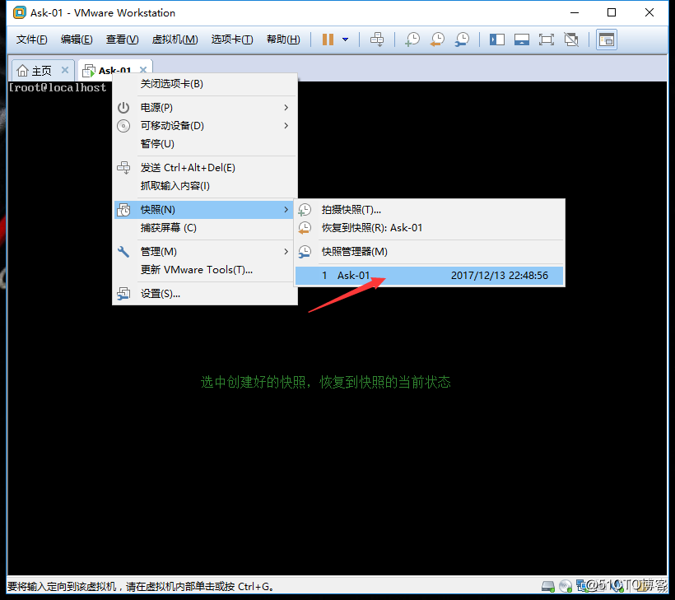This screenshot has height=600, width=675.
Task: Click inside the VM console terminal prompt
Action: (x=58, y=88)
